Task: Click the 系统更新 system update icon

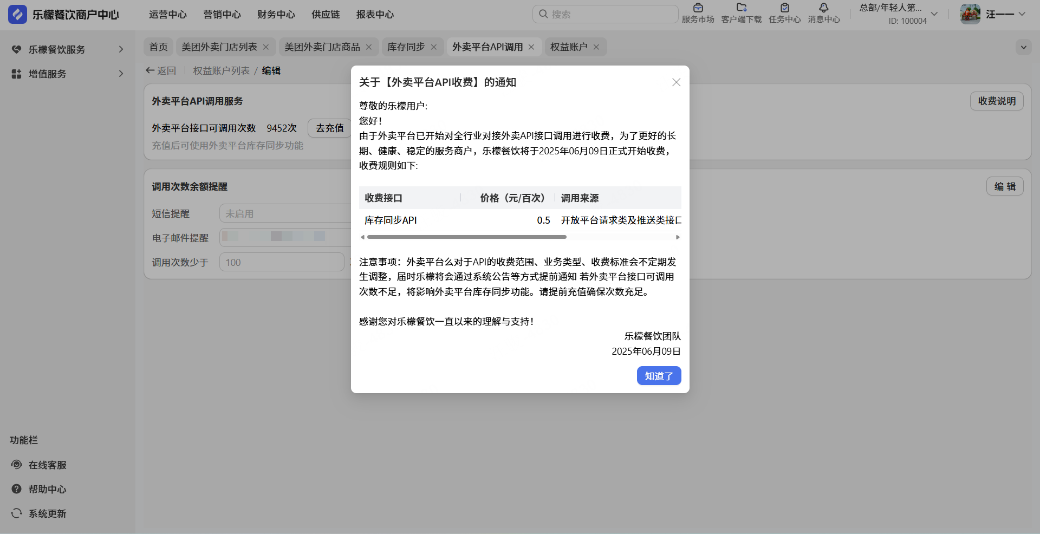Action: (17, 513)
